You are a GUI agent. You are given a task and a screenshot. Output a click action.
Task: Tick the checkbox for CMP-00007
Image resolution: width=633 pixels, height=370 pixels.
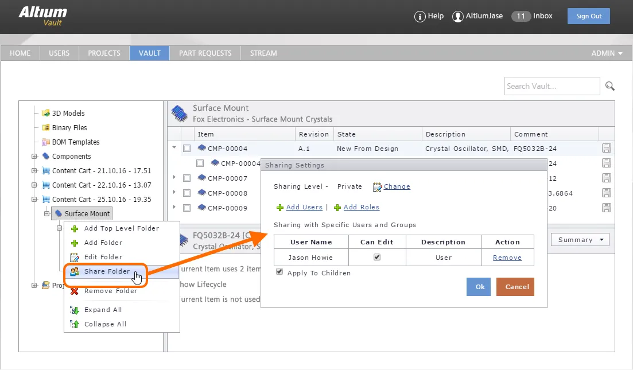pos(187,178)
